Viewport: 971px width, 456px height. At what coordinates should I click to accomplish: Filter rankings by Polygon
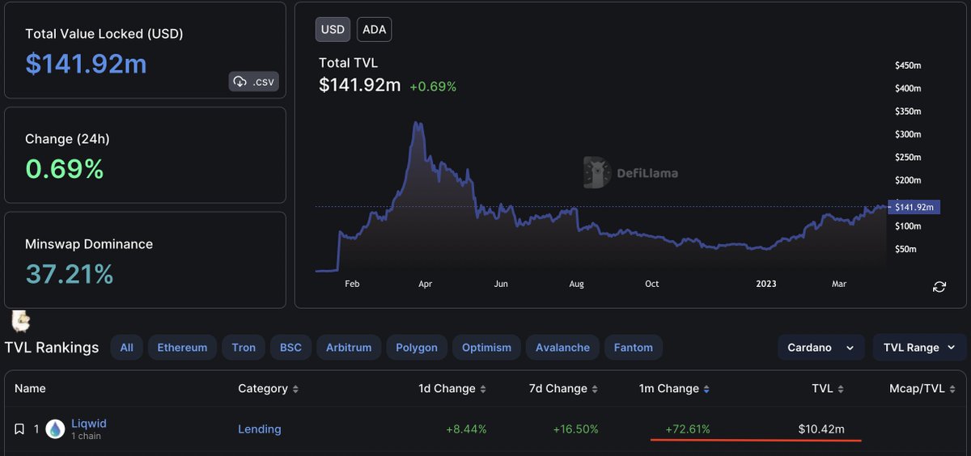pyautogui.click(x=417, y=348)
